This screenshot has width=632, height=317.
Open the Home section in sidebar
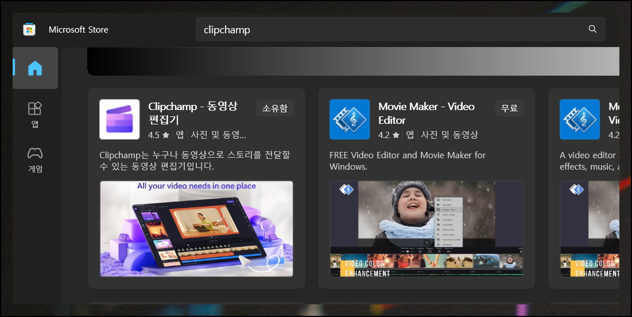coord(35,68)
